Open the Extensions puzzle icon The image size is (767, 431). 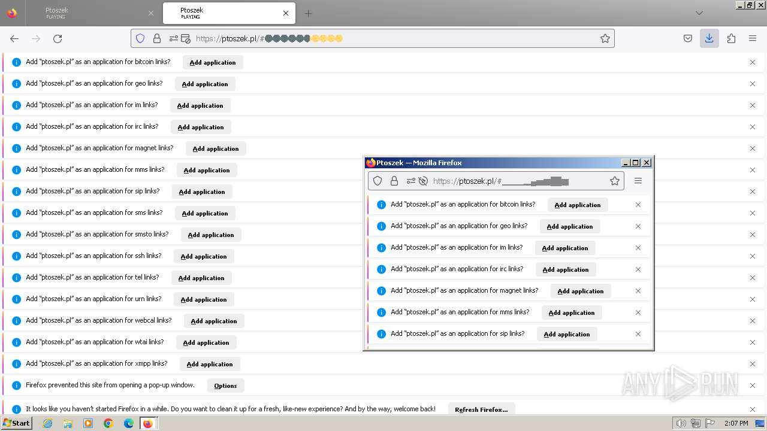pyautogui.click(x=731, y=38)
